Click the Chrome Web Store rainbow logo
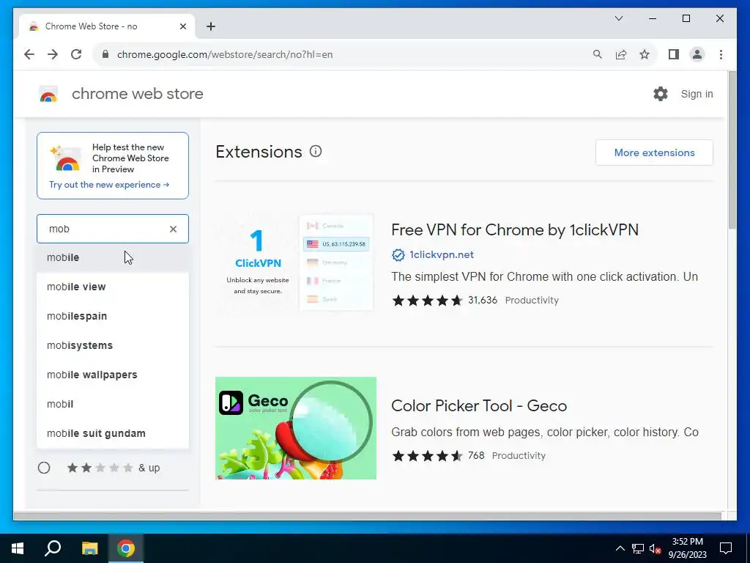This screenshot has width=750, height=563. pyautogui.click(x=48, y=95)
